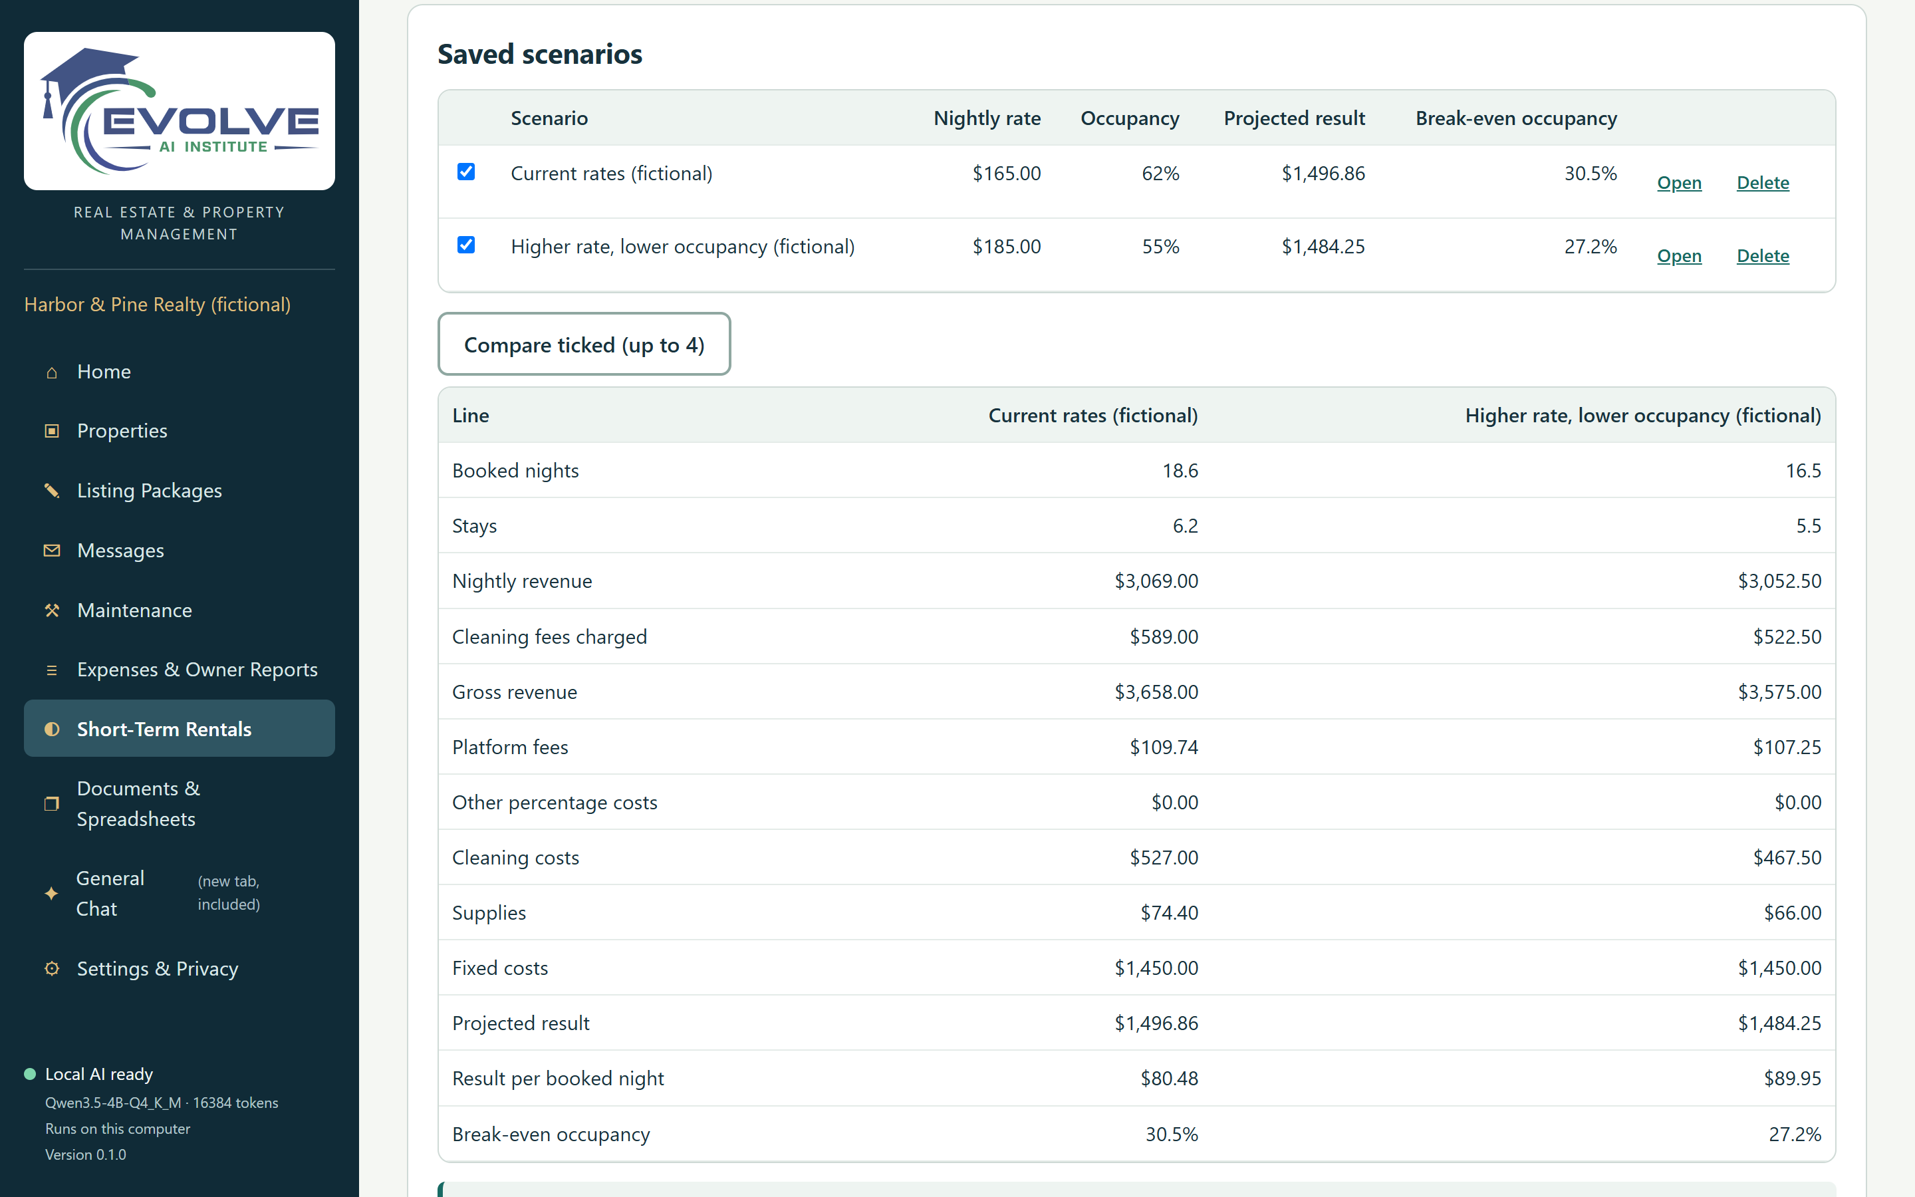Go to Home in the sidebar
This screenshot has width=1915, height=1197.
tap(180, 372)
